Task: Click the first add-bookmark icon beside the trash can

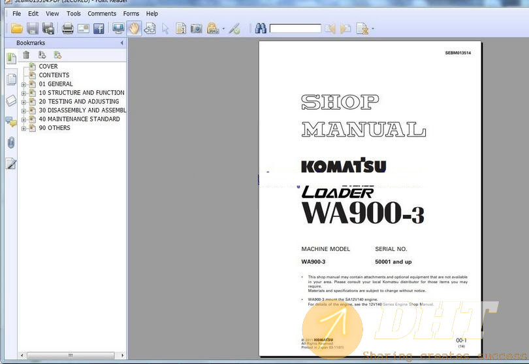Action: tap(42, 55)
